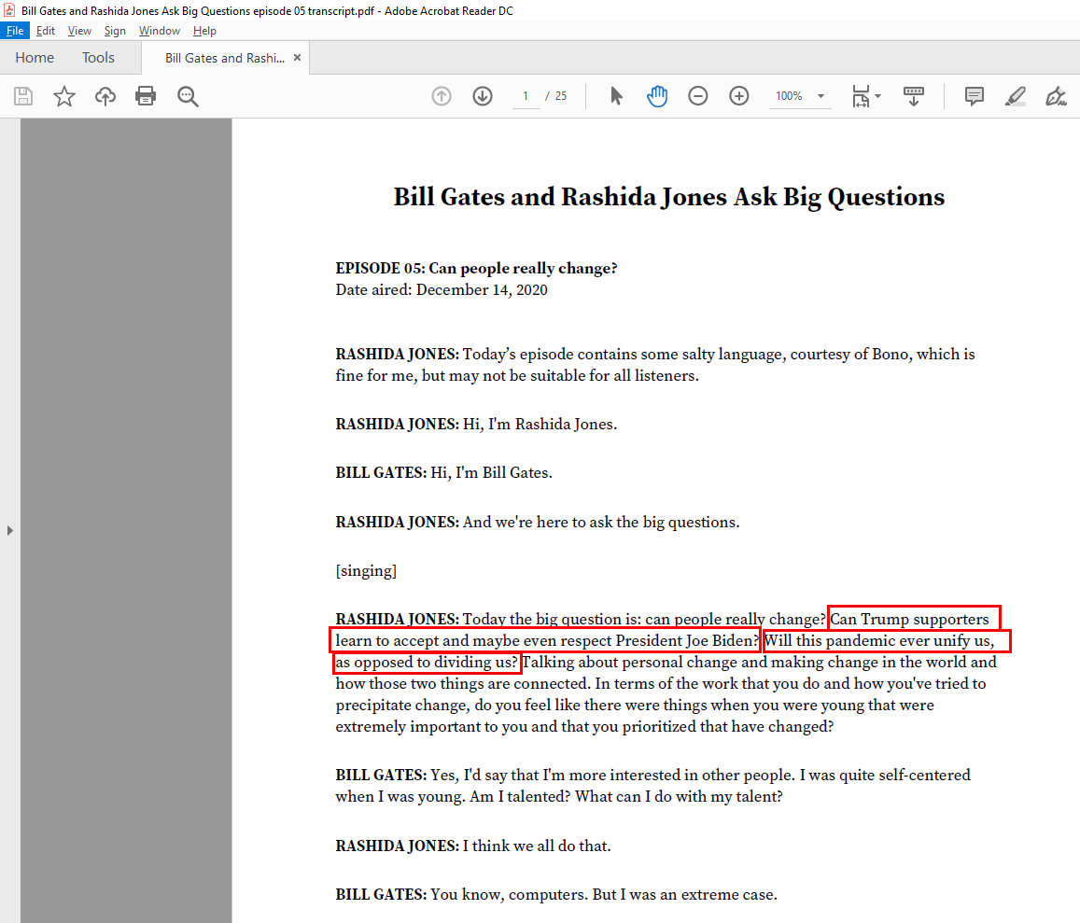1080x923 pixels.
Task: Zoom in with the plus button
Action: click(739, 96)
